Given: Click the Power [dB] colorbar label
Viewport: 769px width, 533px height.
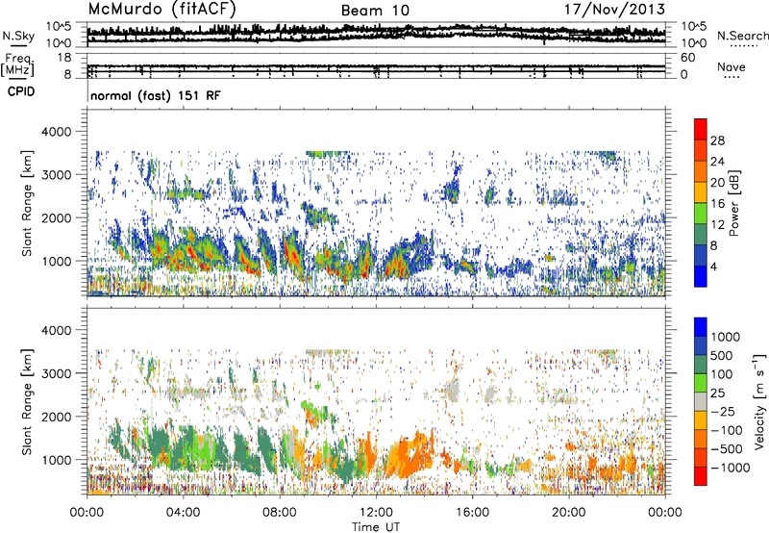Looking at the screenshot, I should coord(734,203).
